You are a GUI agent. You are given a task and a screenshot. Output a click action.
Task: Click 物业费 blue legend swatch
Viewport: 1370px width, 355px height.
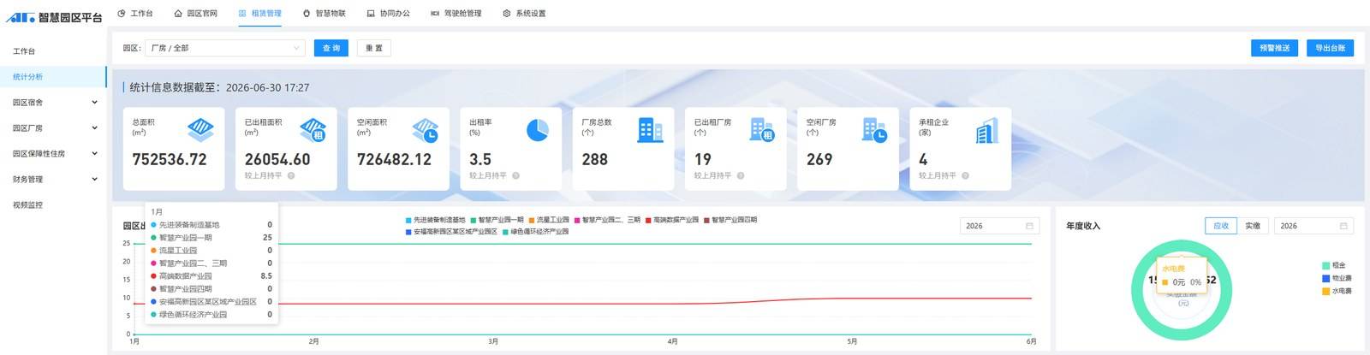coord(1325,278)
